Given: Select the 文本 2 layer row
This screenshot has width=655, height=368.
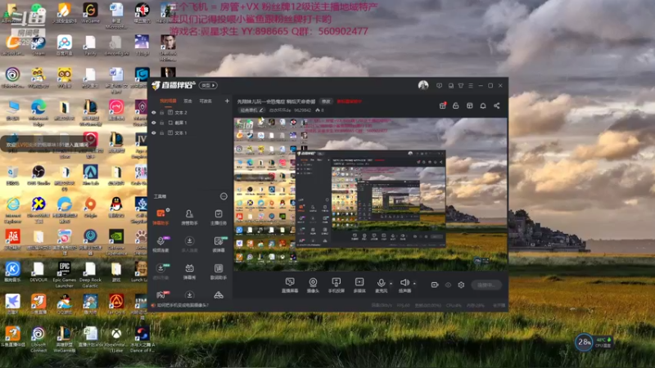Looking at the screenshot, I should point(190,113).
